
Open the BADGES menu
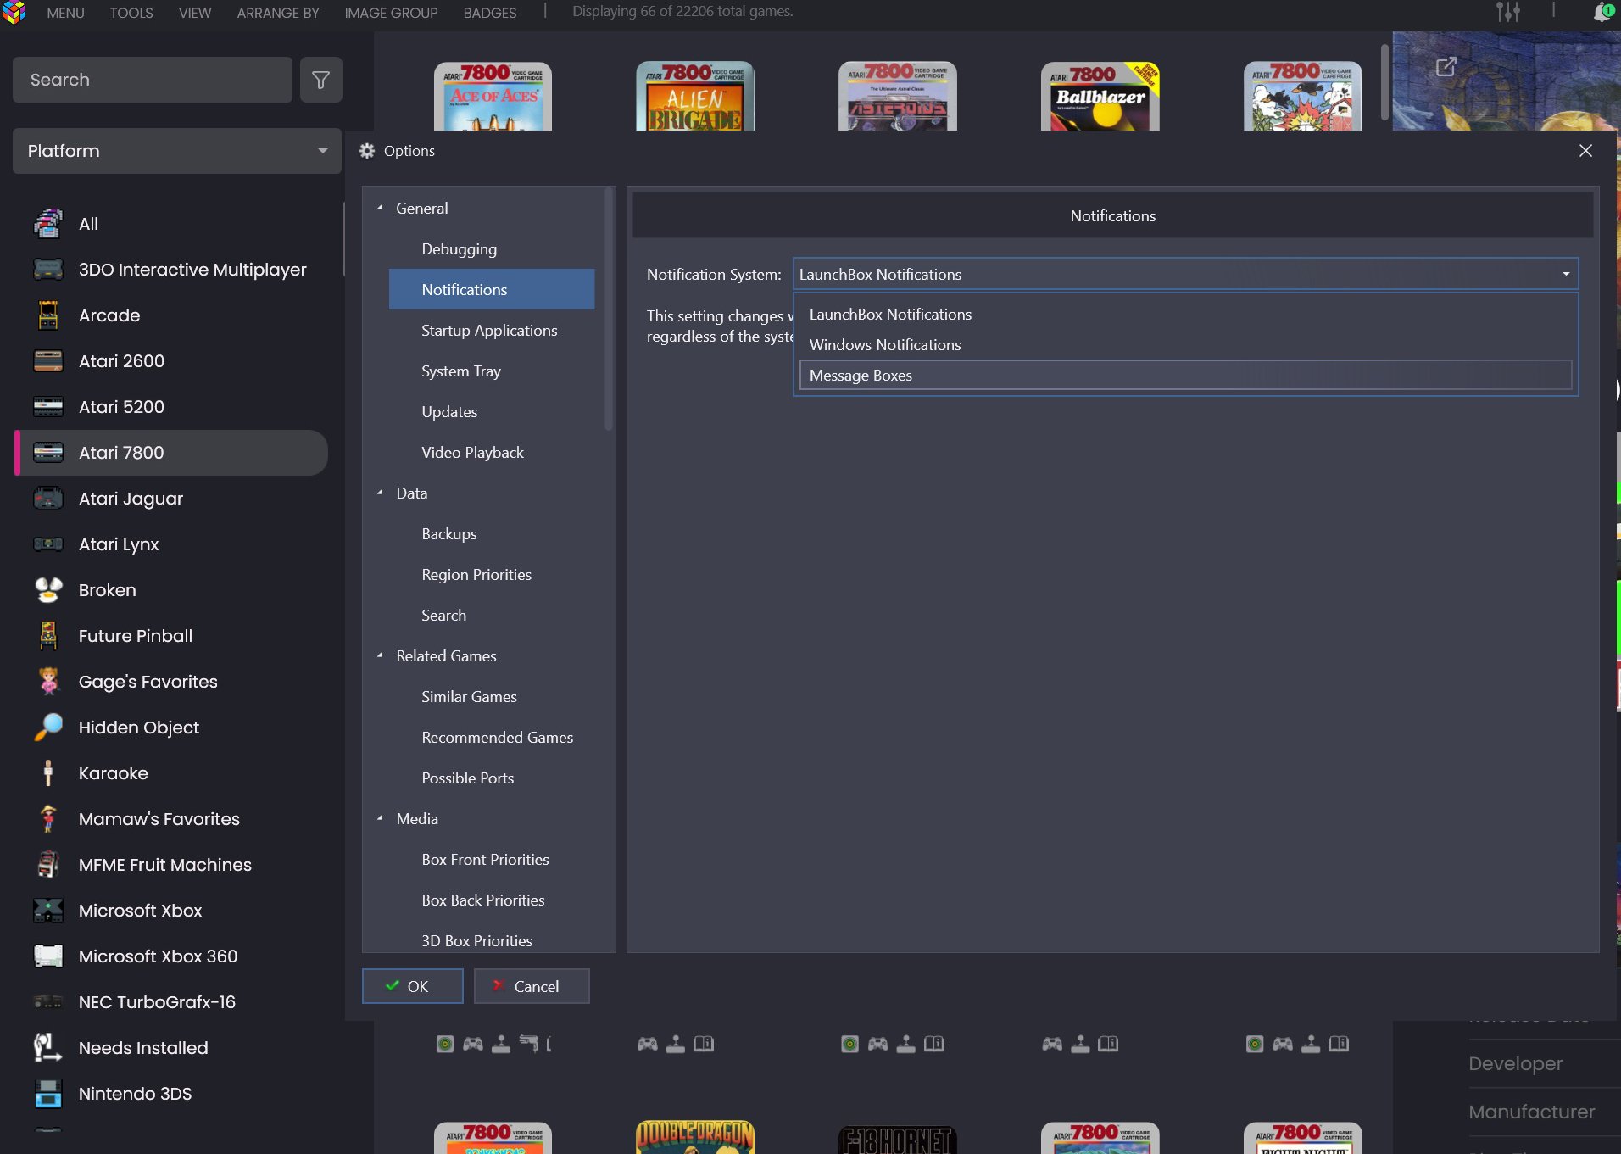point(490,13)
